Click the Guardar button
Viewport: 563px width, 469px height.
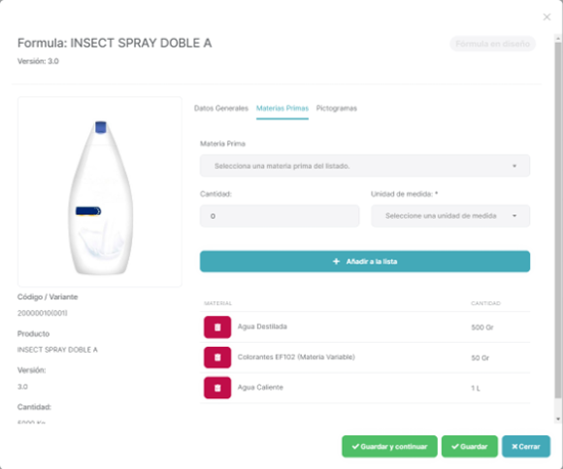point(469,447)
